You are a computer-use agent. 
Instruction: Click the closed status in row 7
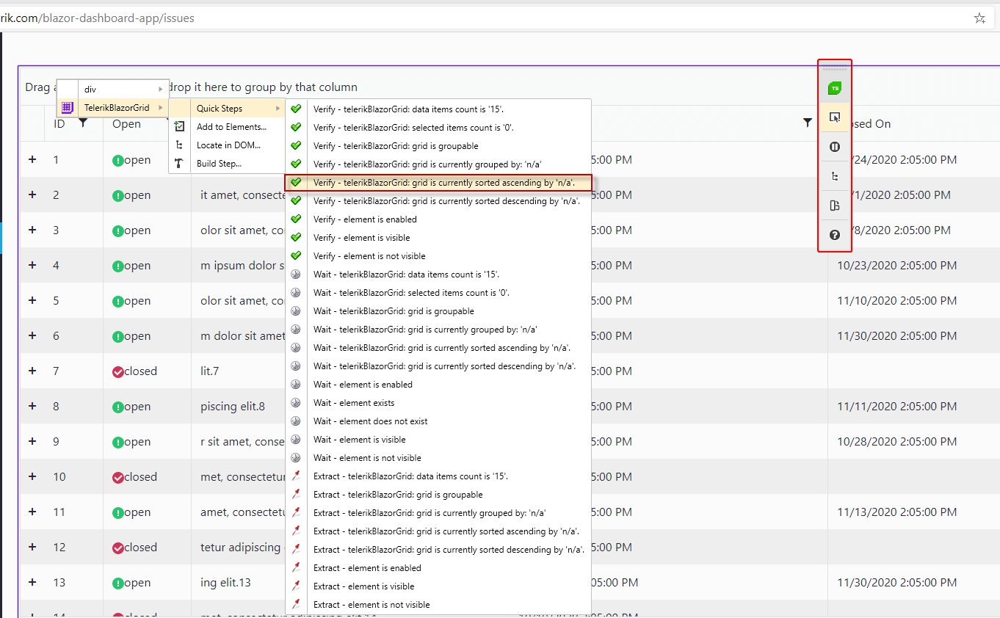134,371
